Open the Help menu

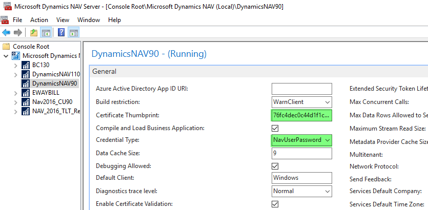click(x=114, y=20)
